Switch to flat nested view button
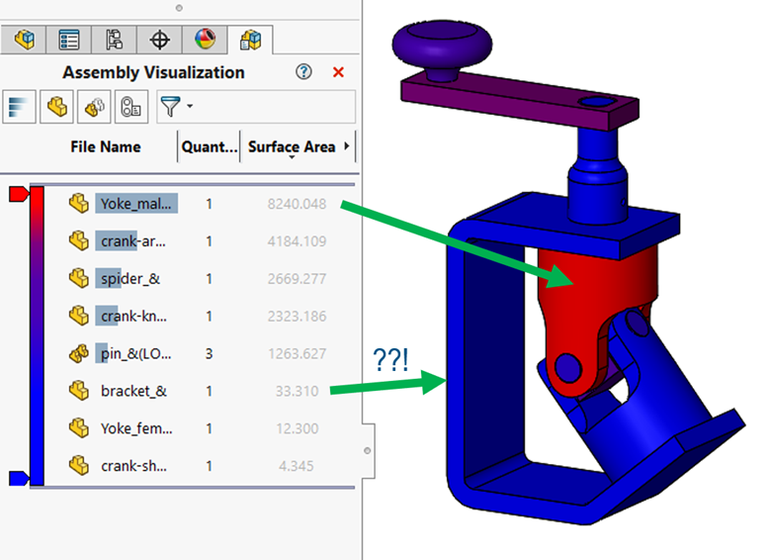Image resolution: width=771 pixels, height=560 pixels. (x=56, y=106)
